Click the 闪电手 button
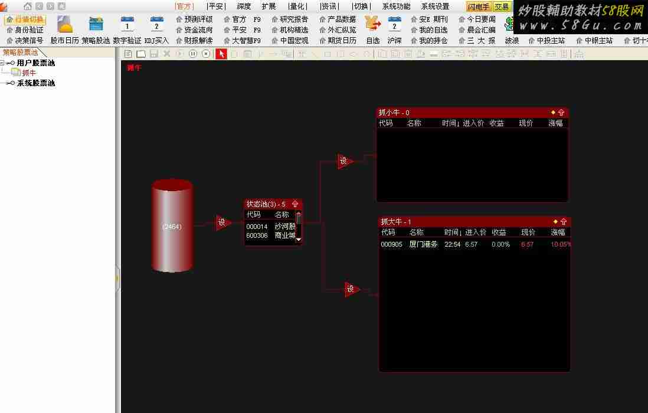Image resolution: width=648 pixels, height=413 pixels. [x=479, y=7]
